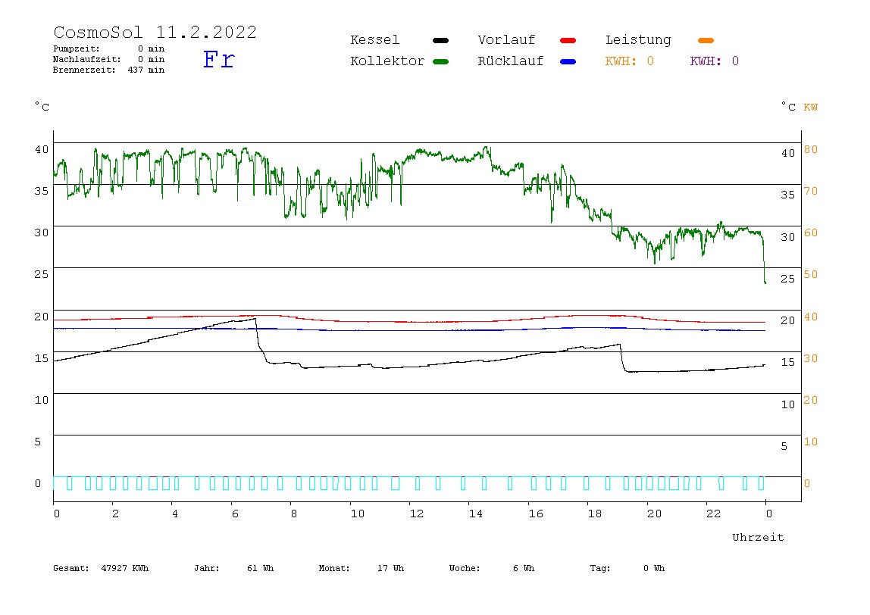Screen dimensions: 870x615
Task: Select the "Pumpzeit:" label
Action: point(77,48)
